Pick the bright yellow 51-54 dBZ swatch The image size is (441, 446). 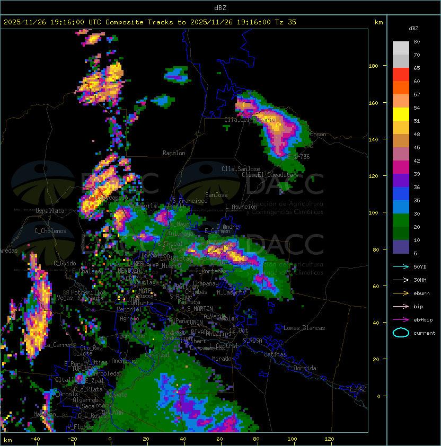[x=401, y=114]
